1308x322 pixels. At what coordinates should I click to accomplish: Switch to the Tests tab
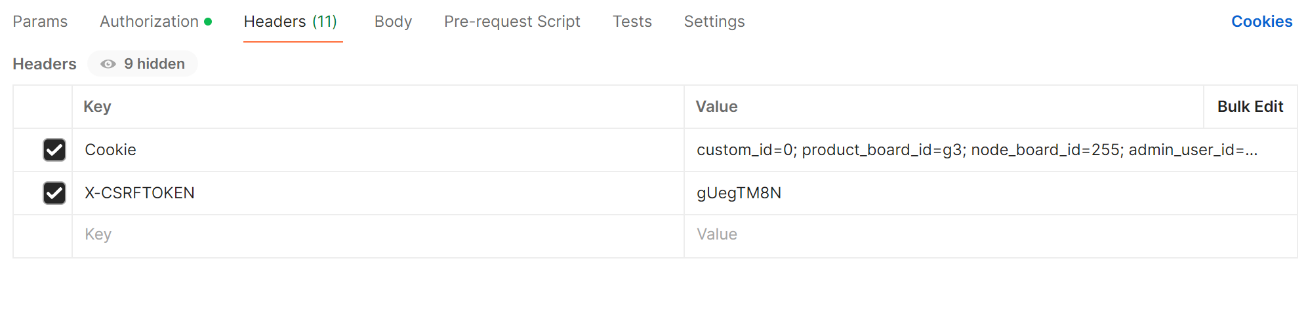(632, 22)
